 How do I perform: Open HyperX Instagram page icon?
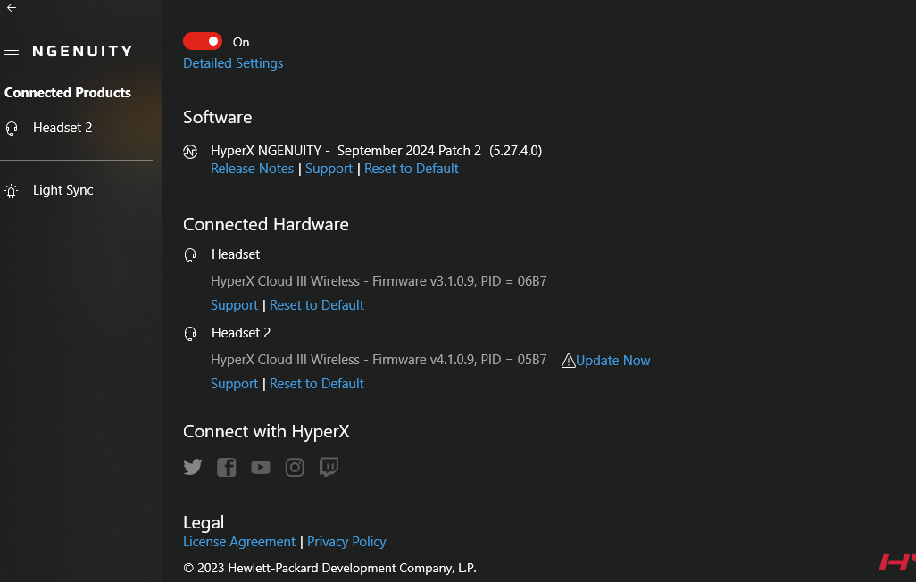tap(295, 467)
